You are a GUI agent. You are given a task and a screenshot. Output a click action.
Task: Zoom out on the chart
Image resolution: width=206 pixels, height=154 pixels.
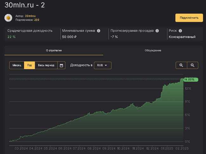(192, 65)
